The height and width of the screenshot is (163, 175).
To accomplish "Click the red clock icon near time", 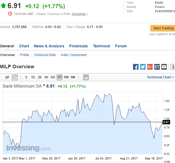I will [x=10, y=14].
